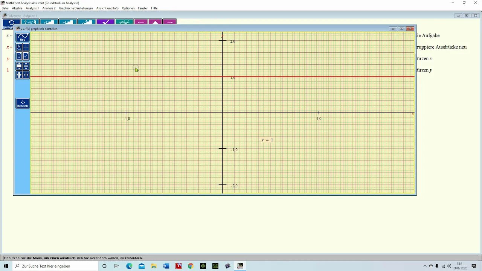Open the Ansicht und Info menu
482x271 pixels.
(x=107, y=8)
